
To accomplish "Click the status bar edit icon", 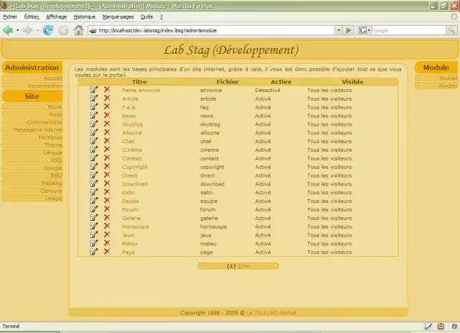I will pos(428,327).
